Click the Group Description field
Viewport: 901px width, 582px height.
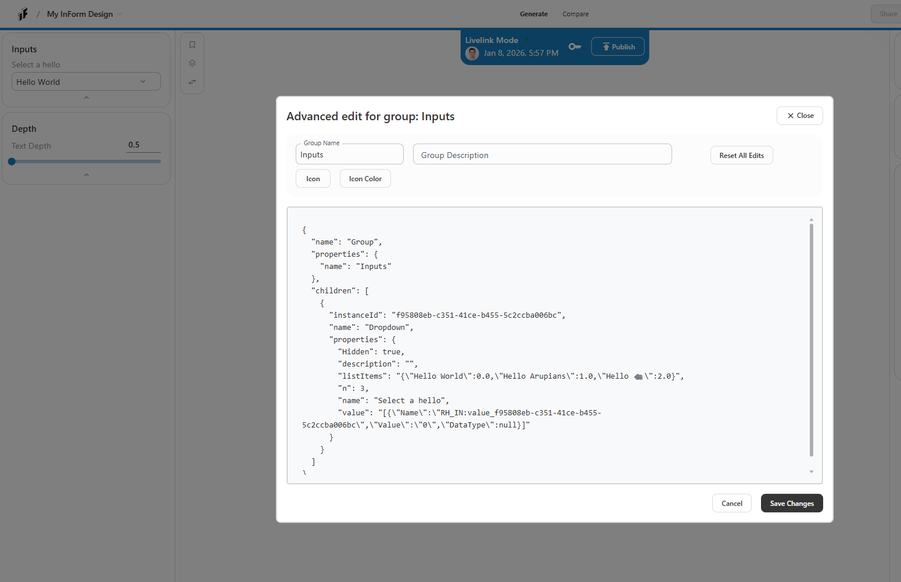point(542,155)
